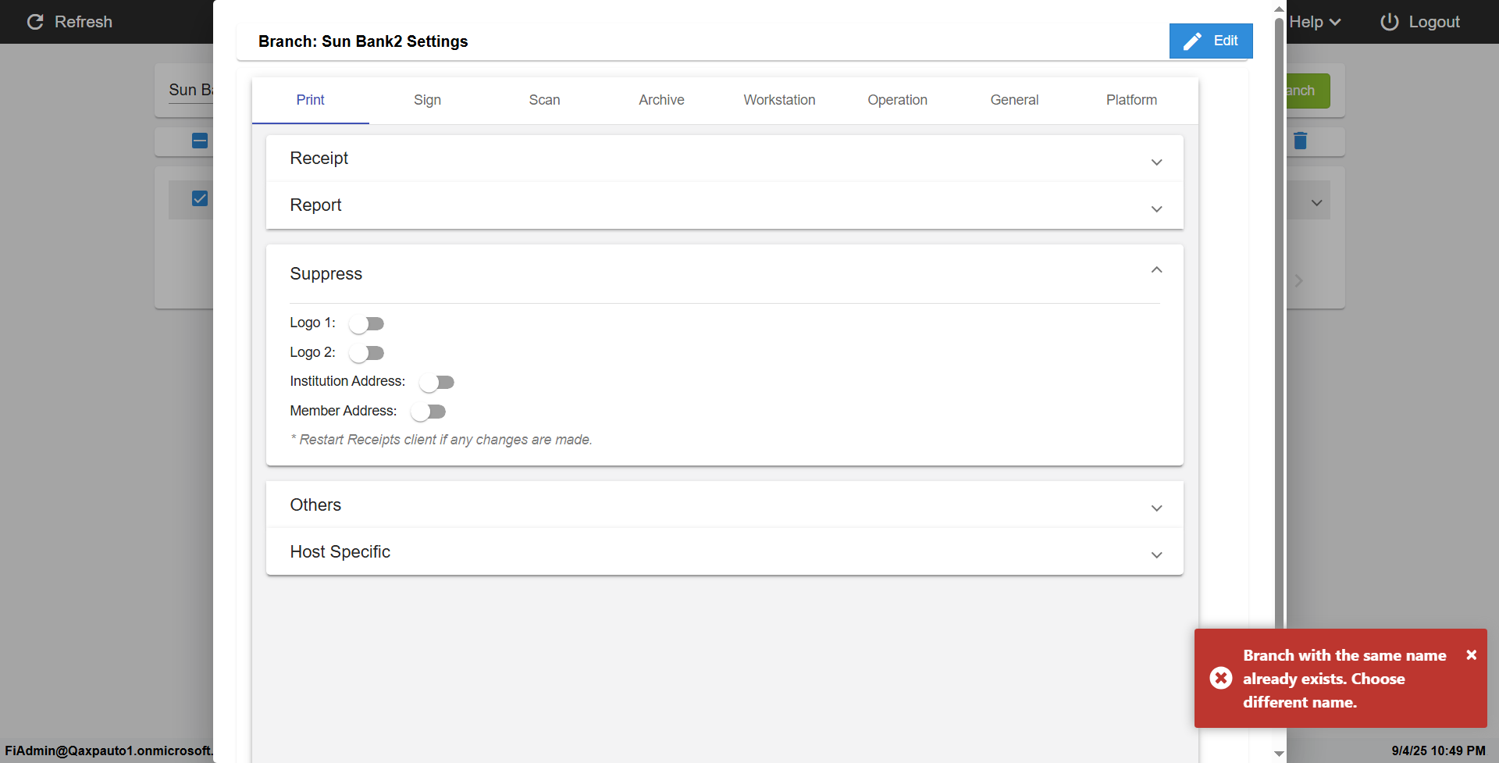Click the dialog's vertical scrollbar
This screenshot has height=763, width=1499.
point(1279,312)
